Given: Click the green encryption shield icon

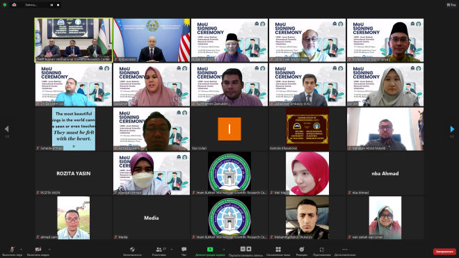Looking at the screenshot, I should 5,5.
